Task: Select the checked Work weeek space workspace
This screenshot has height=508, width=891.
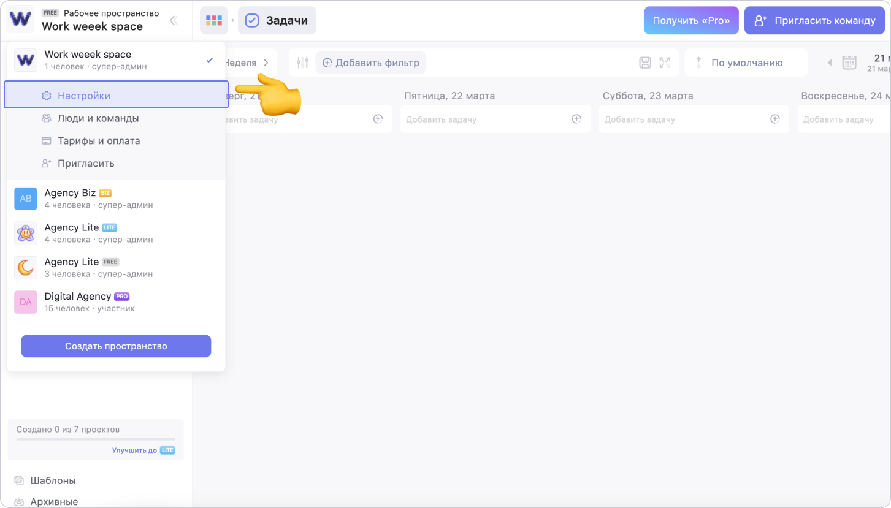Action: (116, 59)
